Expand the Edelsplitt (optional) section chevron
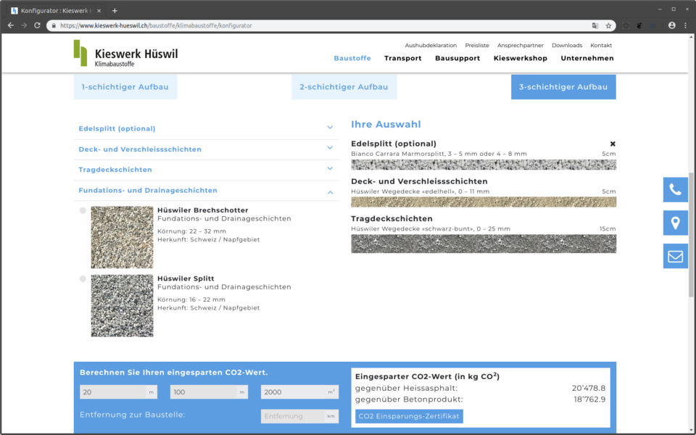The image size is (696, 435). click(330, 128)
